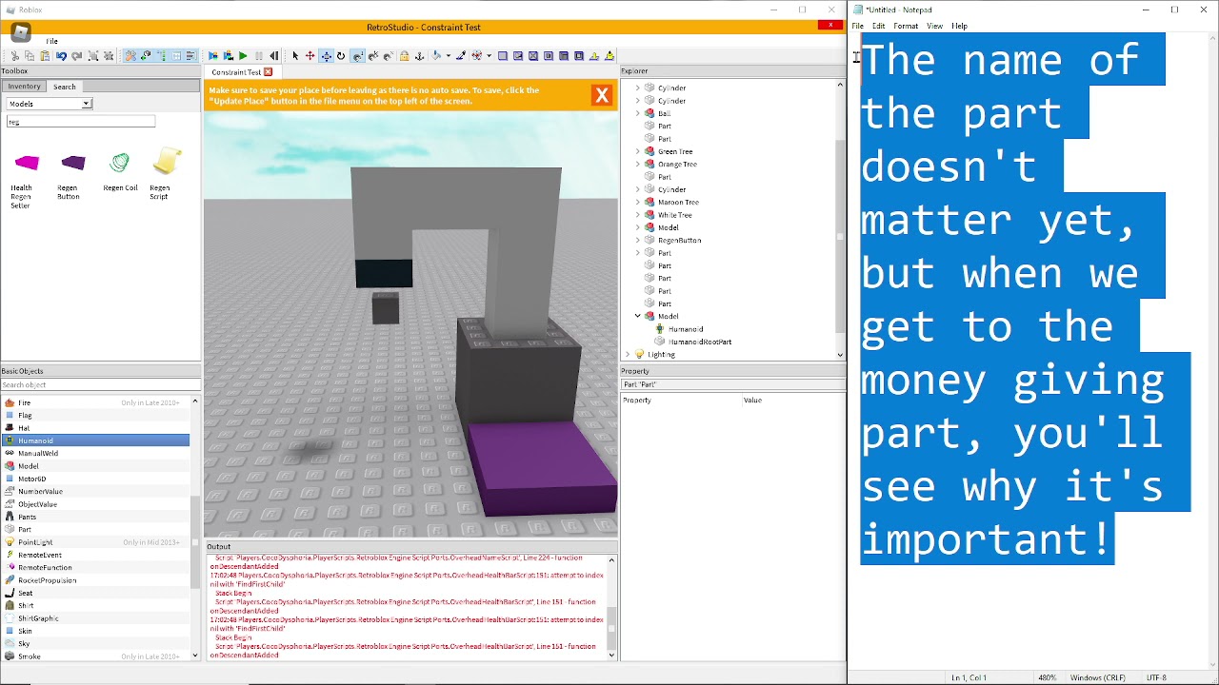
Task: Open Notepad View menu
Action: [935, 26]
